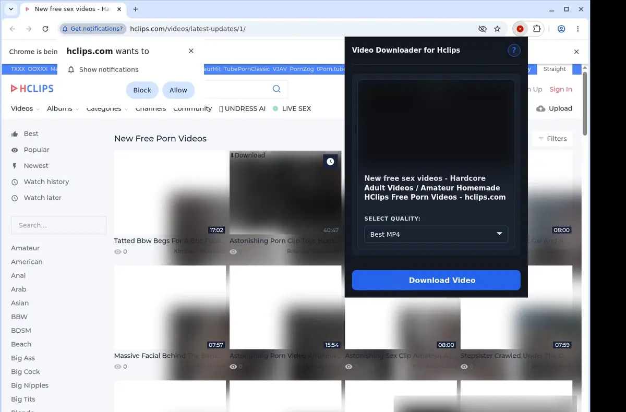This screenshot has height=412, width=626.
Task: Select Best with thumbs-up icon
Action: pyautogui.click(x=25, y=134)
